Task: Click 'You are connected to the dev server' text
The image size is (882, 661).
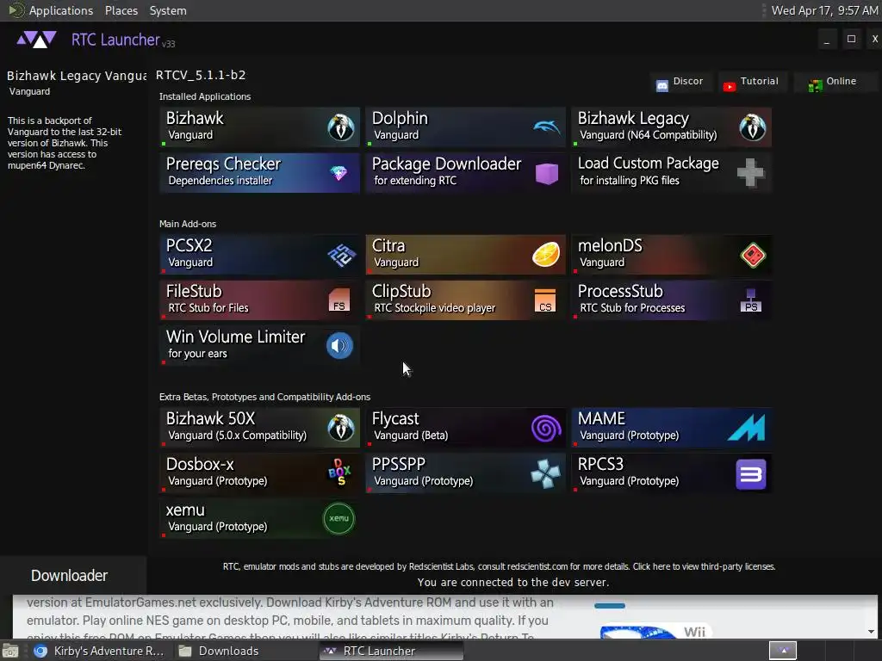Action: coord(513,583)
